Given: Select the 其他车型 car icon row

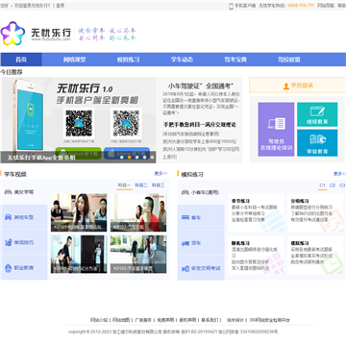Looking at the screenshot, I should pyautogui.click(x=24, y=217).
